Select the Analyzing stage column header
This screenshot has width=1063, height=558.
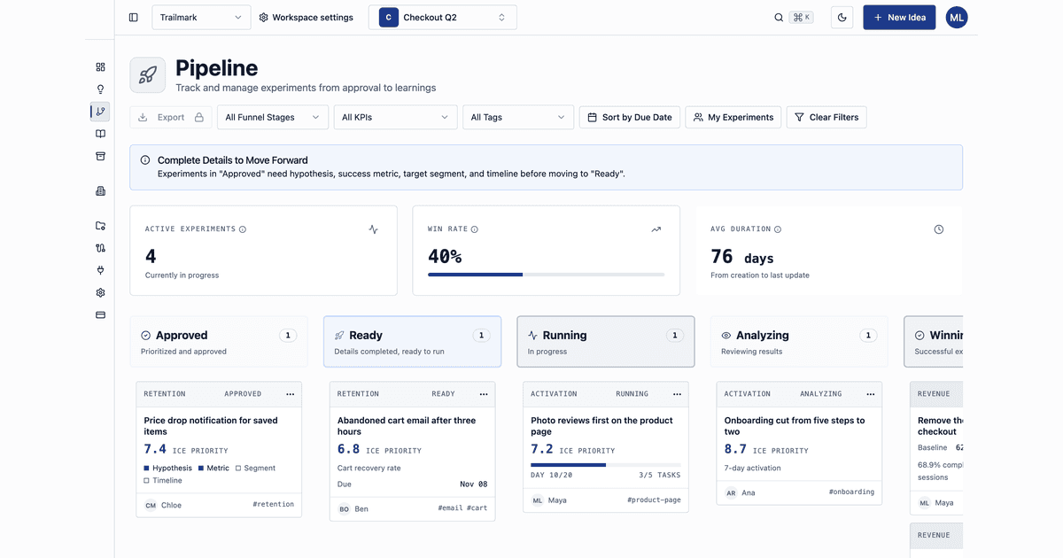(799, 342)
